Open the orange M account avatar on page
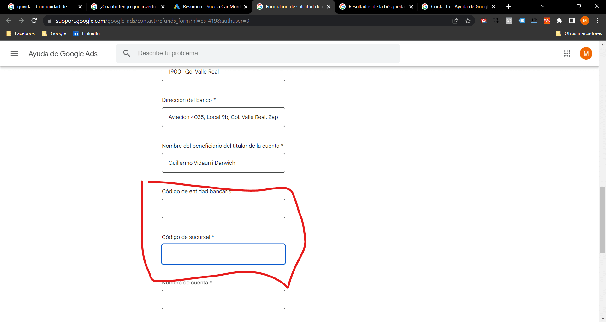Screen dimensions: 606x322 click(x=586, y=53)
